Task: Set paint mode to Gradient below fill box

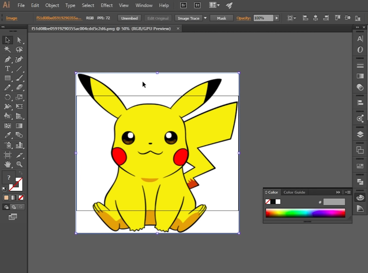Action: (x=13, y=198)
